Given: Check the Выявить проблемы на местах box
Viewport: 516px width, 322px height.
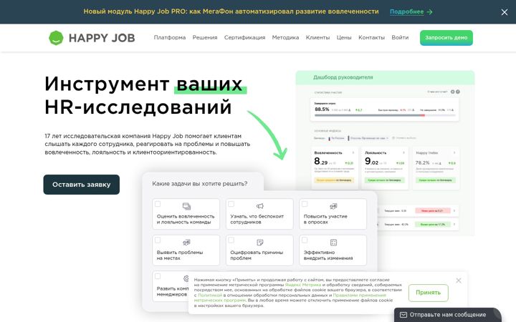Looking at the screenshot, I should coord(158,240).
